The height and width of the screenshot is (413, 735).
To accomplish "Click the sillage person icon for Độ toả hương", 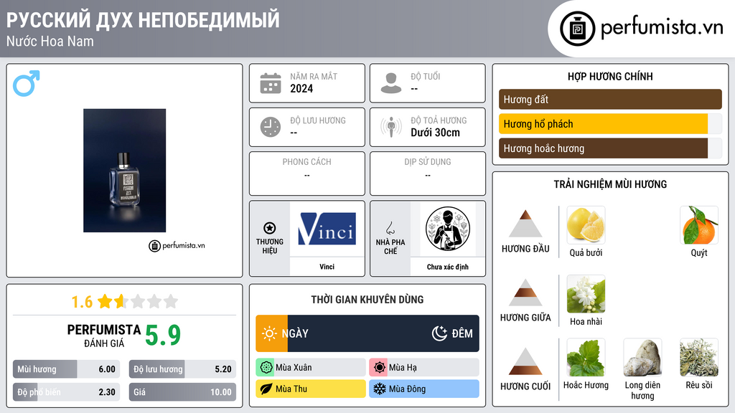I will [391, 127].
